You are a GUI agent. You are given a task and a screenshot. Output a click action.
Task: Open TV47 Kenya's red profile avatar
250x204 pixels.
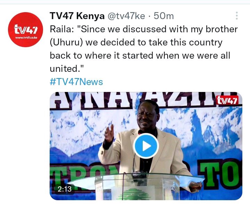[25, 29]
